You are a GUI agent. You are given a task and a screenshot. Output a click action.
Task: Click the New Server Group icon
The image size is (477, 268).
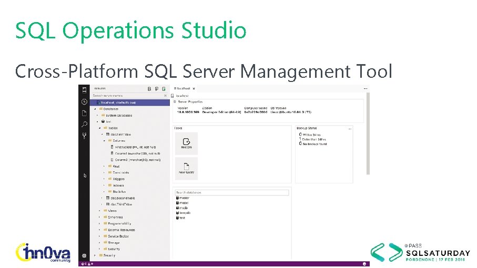point(157,89)
